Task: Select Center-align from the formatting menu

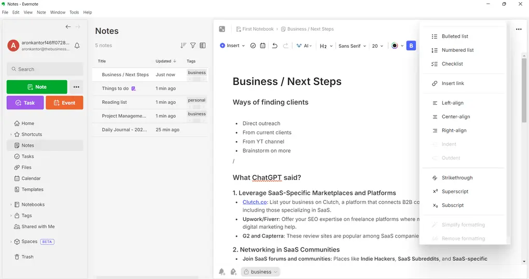Action: click(x=456, y=117)
